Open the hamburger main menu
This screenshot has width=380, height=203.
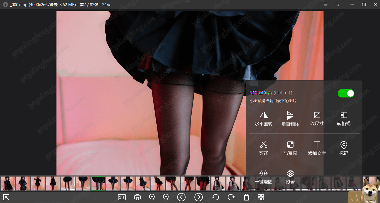[326, 4]
